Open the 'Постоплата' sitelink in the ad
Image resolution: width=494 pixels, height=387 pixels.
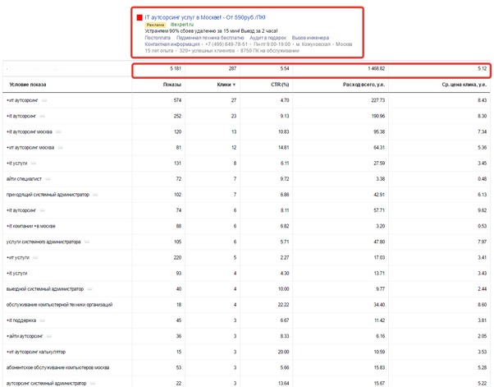pos(158,38)
